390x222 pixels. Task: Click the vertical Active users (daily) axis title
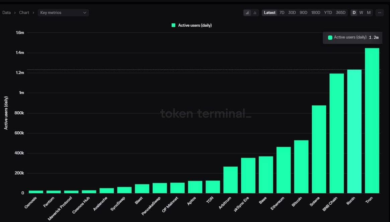point(6,113)
